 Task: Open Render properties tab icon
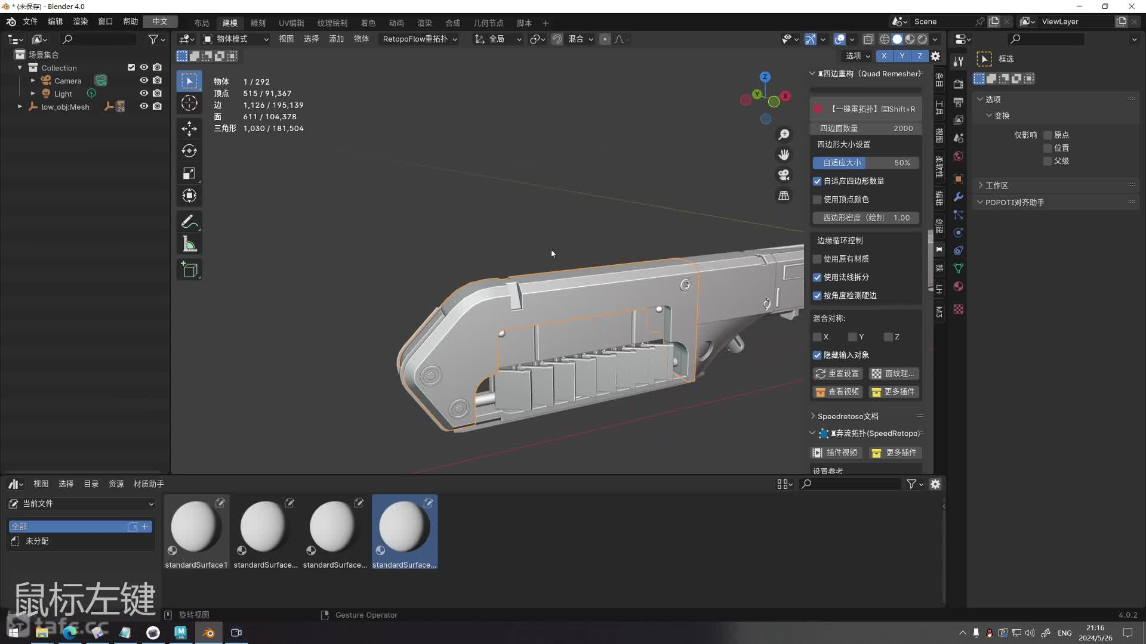click(x=959, y=83)
